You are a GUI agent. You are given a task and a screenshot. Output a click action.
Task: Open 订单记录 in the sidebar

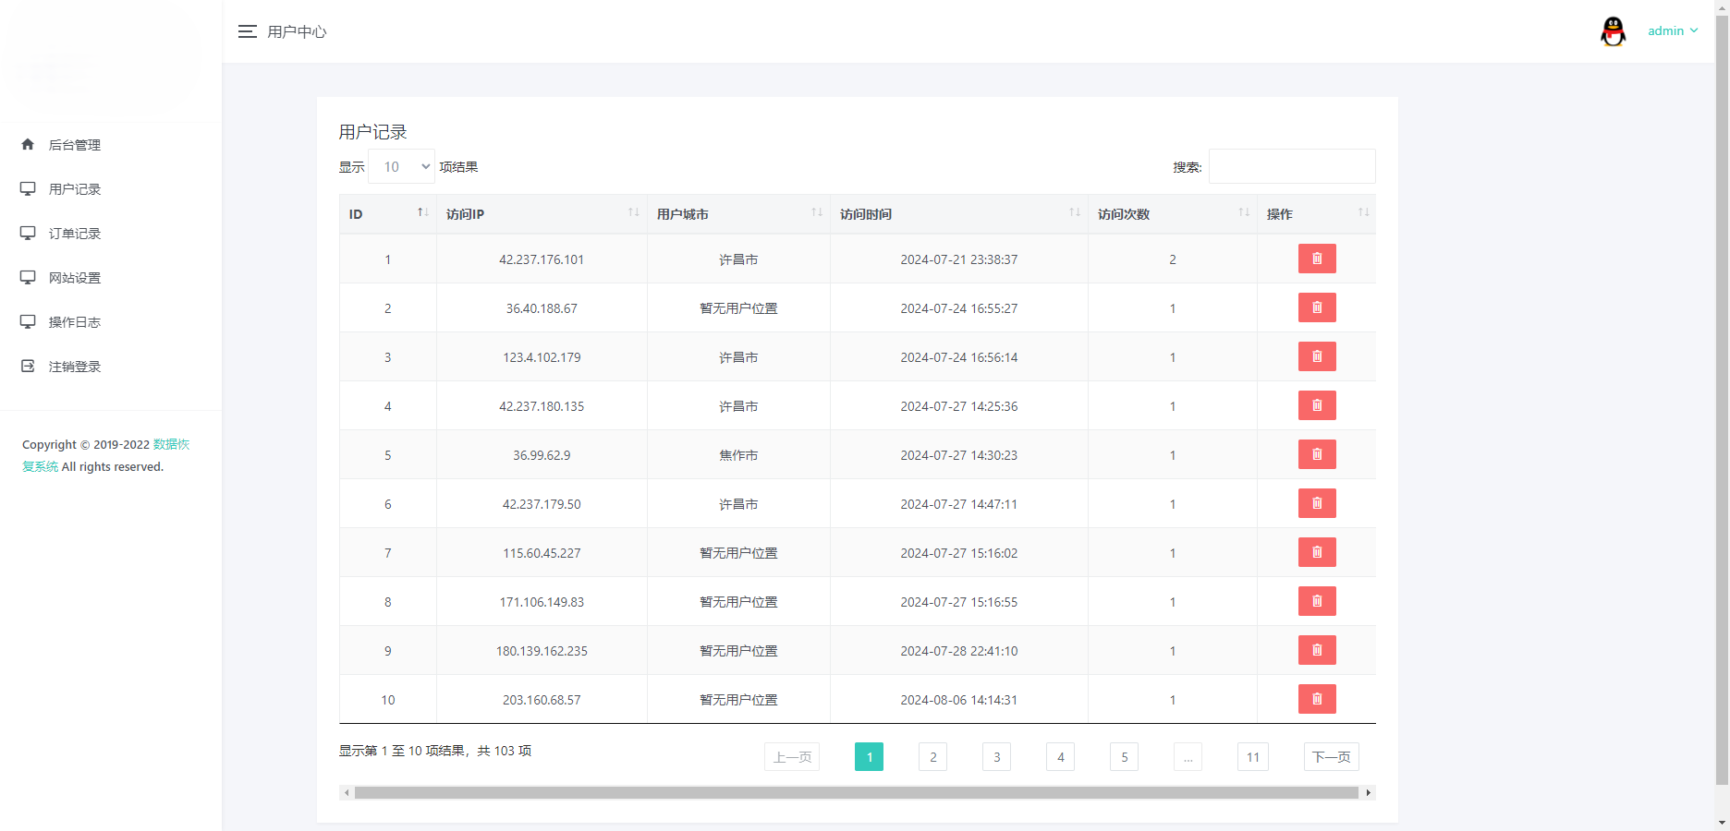click(x=75, y=234)
